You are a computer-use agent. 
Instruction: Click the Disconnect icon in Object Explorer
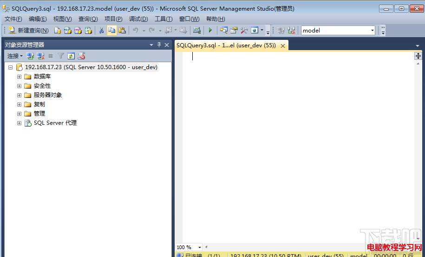(41, 56)
